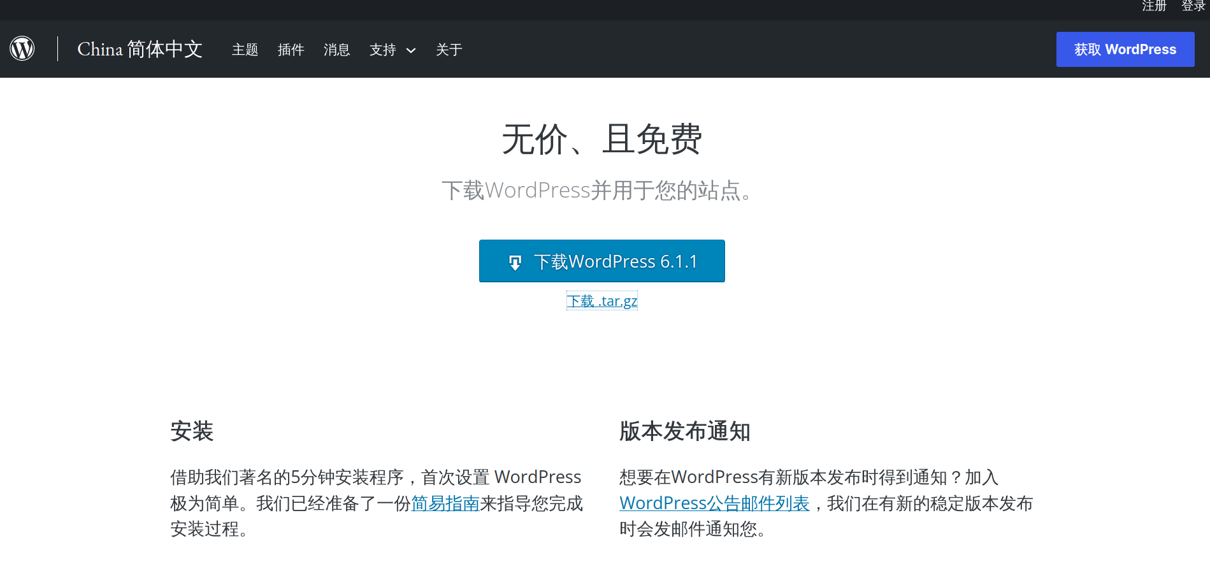Click the 注册 link at top
This screenshot has width=1210, height=571.
click(x=1154, y=6)
